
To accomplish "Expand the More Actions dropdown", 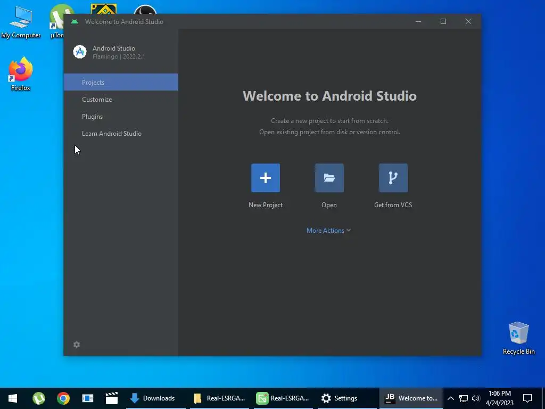I will point(328,230).
